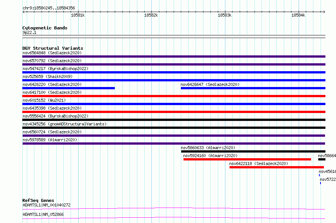
Task: Click the small black bar under nsv58664
Action: click(x=322, y=159)
